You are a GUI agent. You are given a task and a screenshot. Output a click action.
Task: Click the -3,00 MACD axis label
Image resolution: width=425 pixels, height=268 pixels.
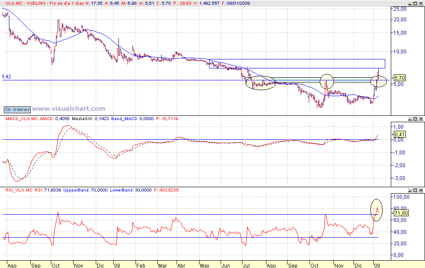[x=399, y=178]
